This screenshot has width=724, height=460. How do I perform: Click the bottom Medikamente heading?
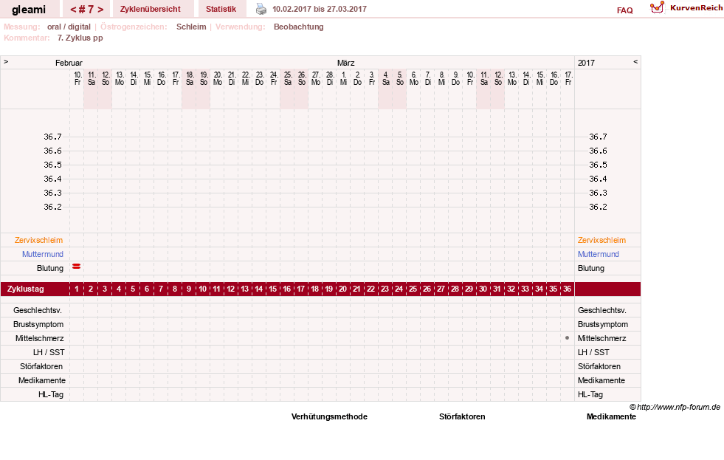tap(611, 416)
